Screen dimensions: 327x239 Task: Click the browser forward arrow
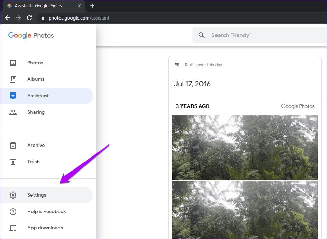click(18, 18)
